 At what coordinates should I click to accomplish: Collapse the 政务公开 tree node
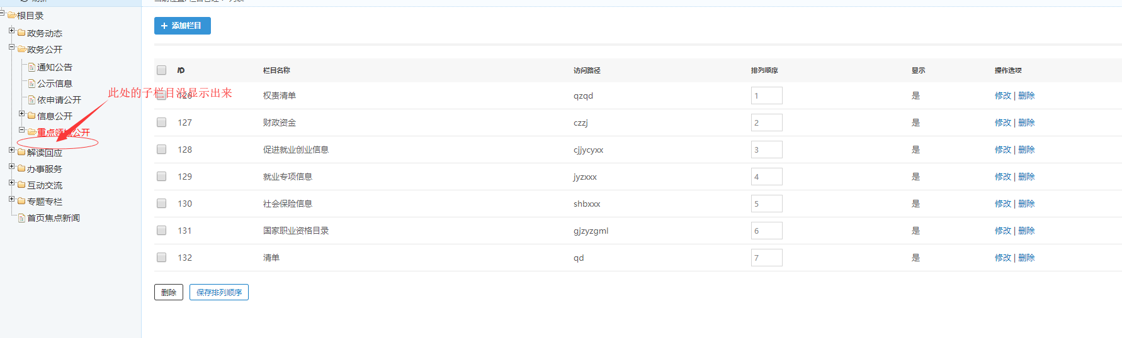(11, 47)
